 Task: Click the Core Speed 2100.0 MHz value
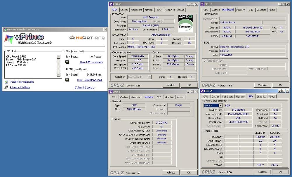coord(138,56)
